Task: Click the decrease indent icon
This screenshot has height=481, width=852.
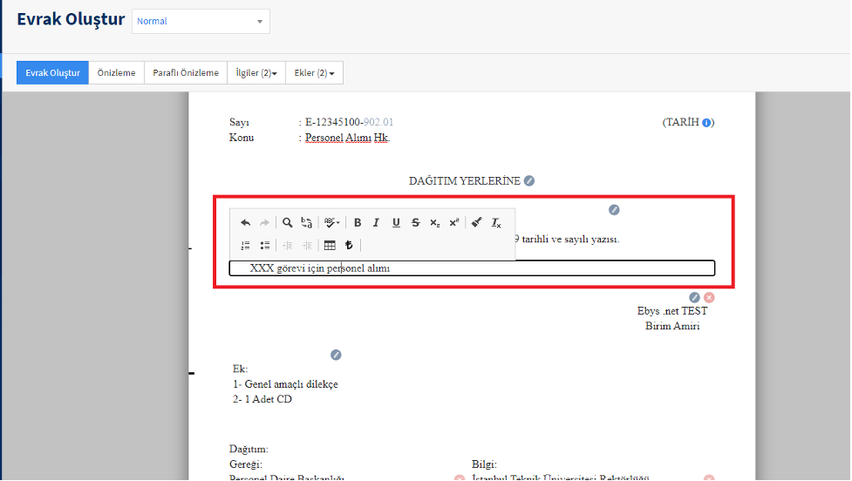Action: click(288, 246)
